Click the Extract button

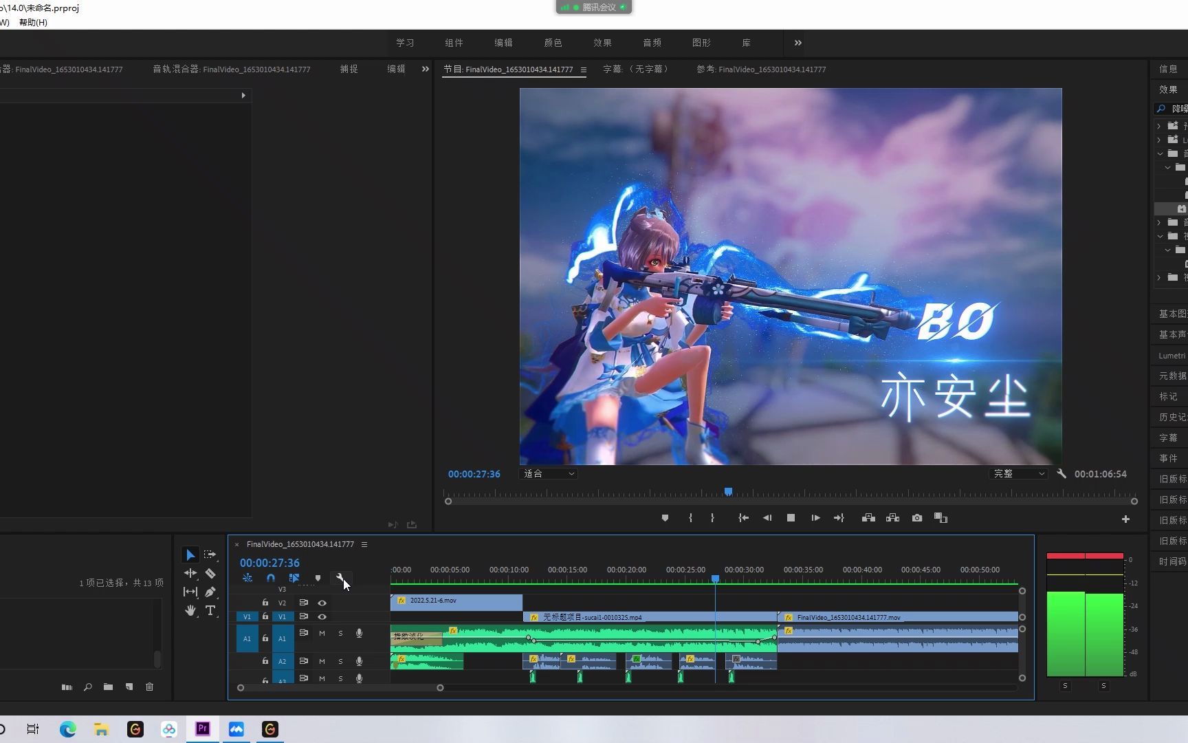click(x=892, y=518)
